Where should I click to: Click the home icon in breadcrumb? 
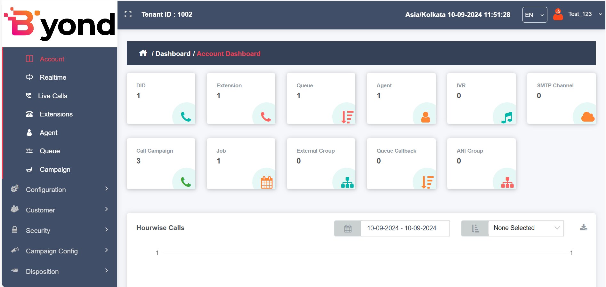pos(143,53)
